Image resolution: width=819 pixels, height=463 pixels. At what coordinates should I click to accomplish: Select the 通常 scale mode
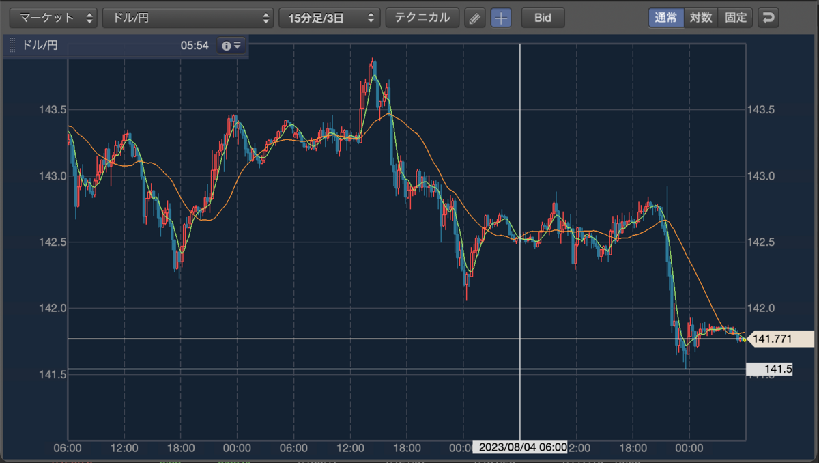tap(666, 18)
